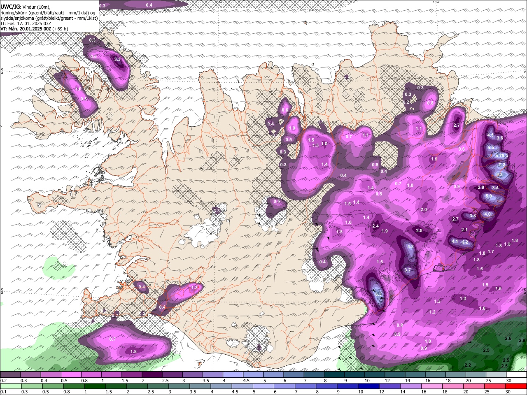Screen dimensions: 527x395
Task: Select the rain scale swatch between 7 and 8
Action: (305, 386)
